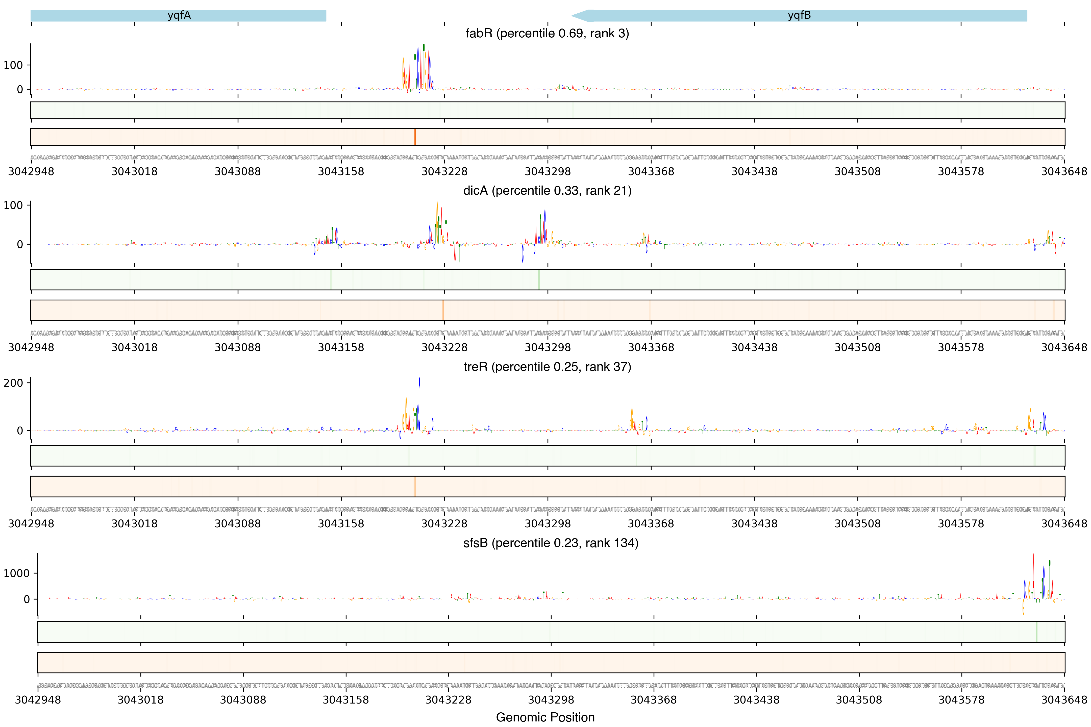Click the orange marker in treR heatmap

click(x=415, y=486)
